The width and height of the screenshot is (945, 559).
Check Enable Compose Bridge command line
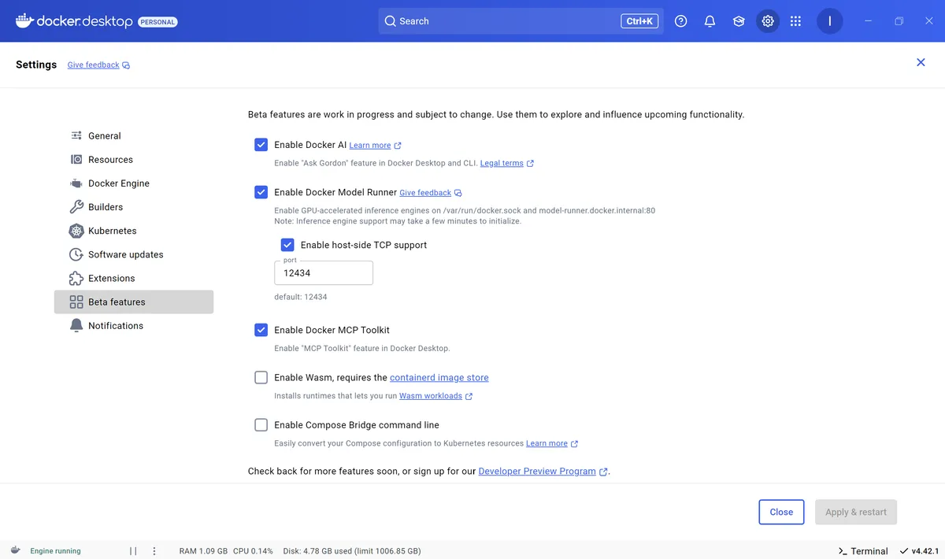pos(261,424)
